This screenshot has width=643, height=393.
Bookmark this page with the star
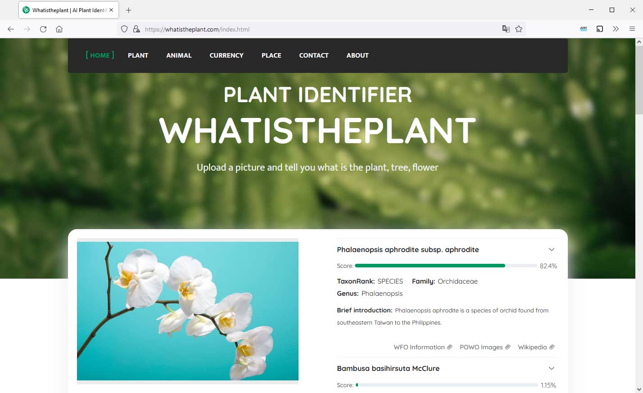pyautogui.click(x=519, y=29)
